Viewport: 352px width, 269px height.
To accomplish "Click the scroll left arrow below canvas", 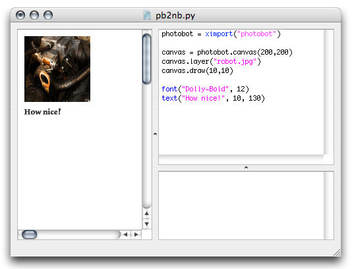I will click(x=126, y=235).
